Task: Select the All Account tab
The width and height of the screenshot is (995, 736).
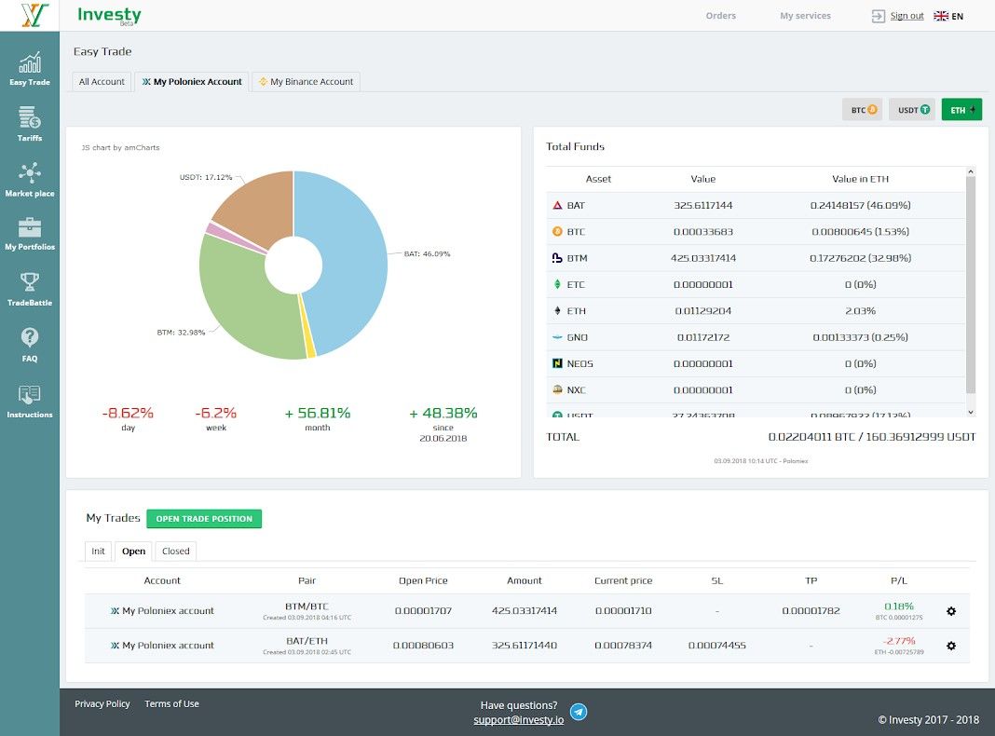Action: click(x=102, y=82)
